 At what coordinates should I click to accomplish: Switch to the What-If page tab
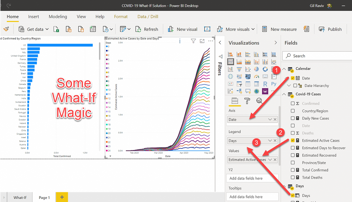click(20, 197)
